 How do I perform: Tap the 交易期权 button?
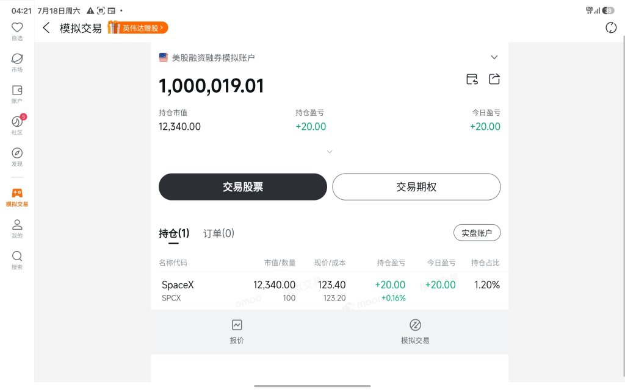[416, 186]
